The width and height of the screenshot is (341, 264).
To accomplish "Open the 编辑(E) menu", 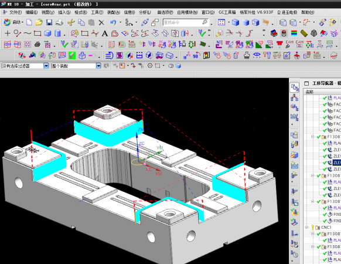I will 32,12.
